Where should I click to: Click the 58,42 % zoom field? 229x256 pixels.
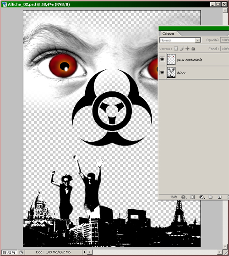(x=9, y=252)
